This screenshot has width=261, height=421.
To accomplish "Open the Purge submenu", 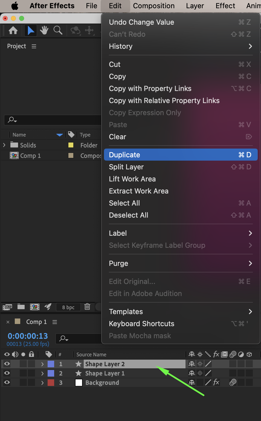I will [x=181, y=263].
